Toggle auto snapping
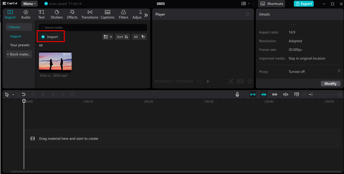344x174 pixels. click(x=264, y=94)
